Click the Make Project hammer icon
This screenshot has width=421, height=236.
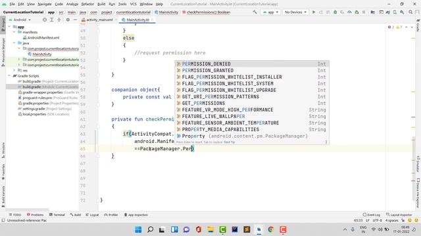(255, 12)
